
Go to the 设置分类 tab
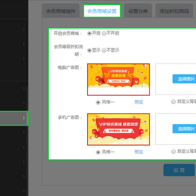[x=138, y=11]
